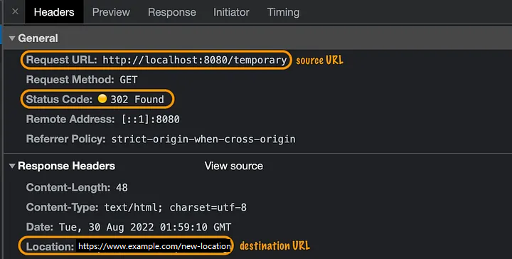
Task: Click the Location URL www.example.com/new-location
Action: (x=154, y=246)
